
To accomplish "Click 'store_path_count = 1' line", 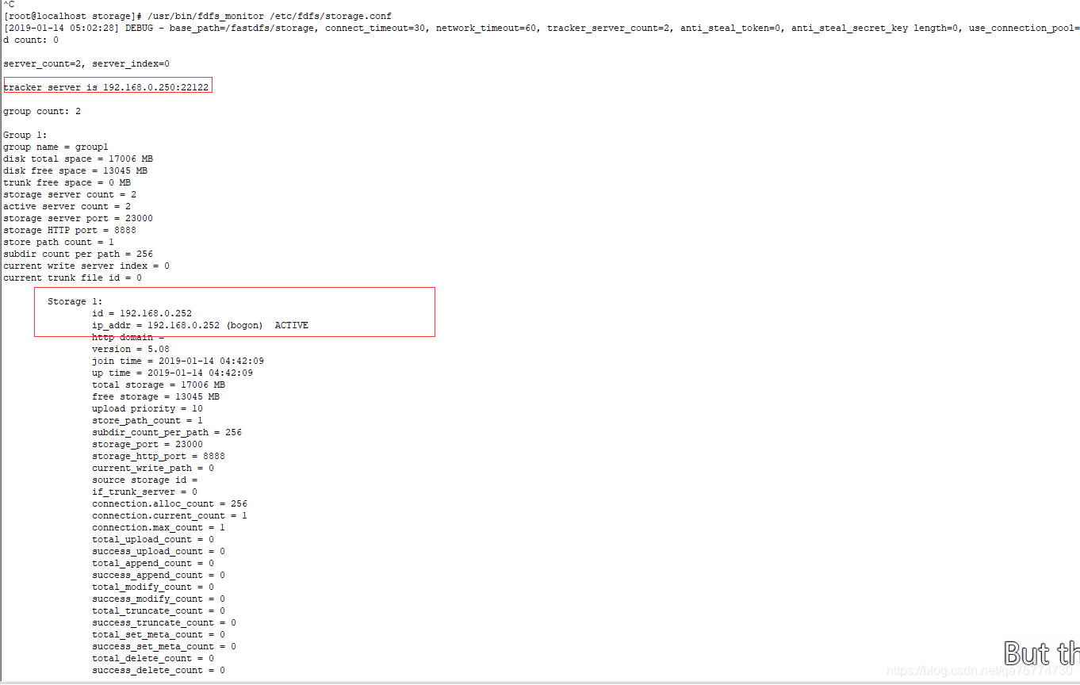I will pos(147,420).
